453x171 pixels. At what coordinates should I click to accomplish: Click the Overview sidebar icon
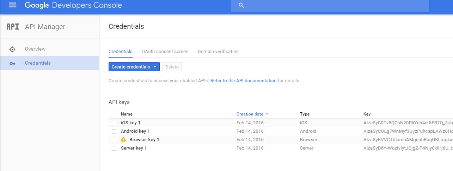(12, 49)
